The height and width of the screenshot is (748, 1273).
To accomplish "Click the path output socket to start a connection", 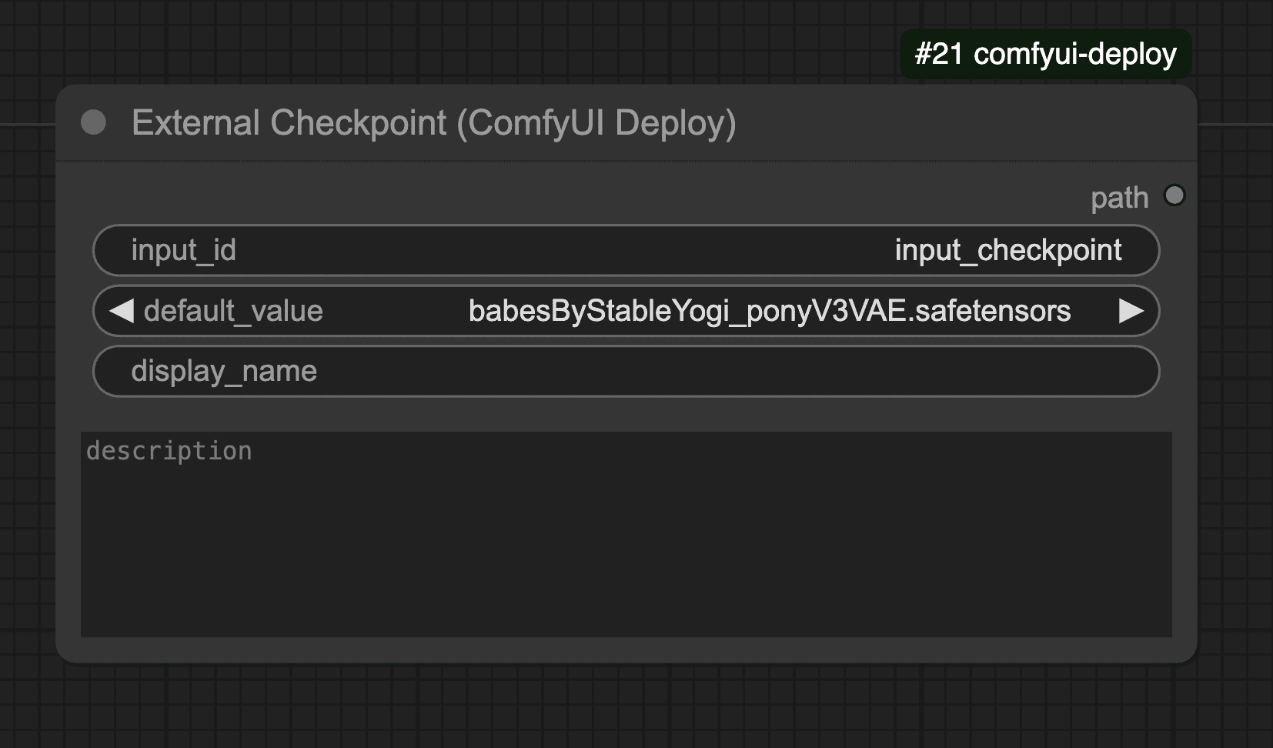I will point(1175,196).
